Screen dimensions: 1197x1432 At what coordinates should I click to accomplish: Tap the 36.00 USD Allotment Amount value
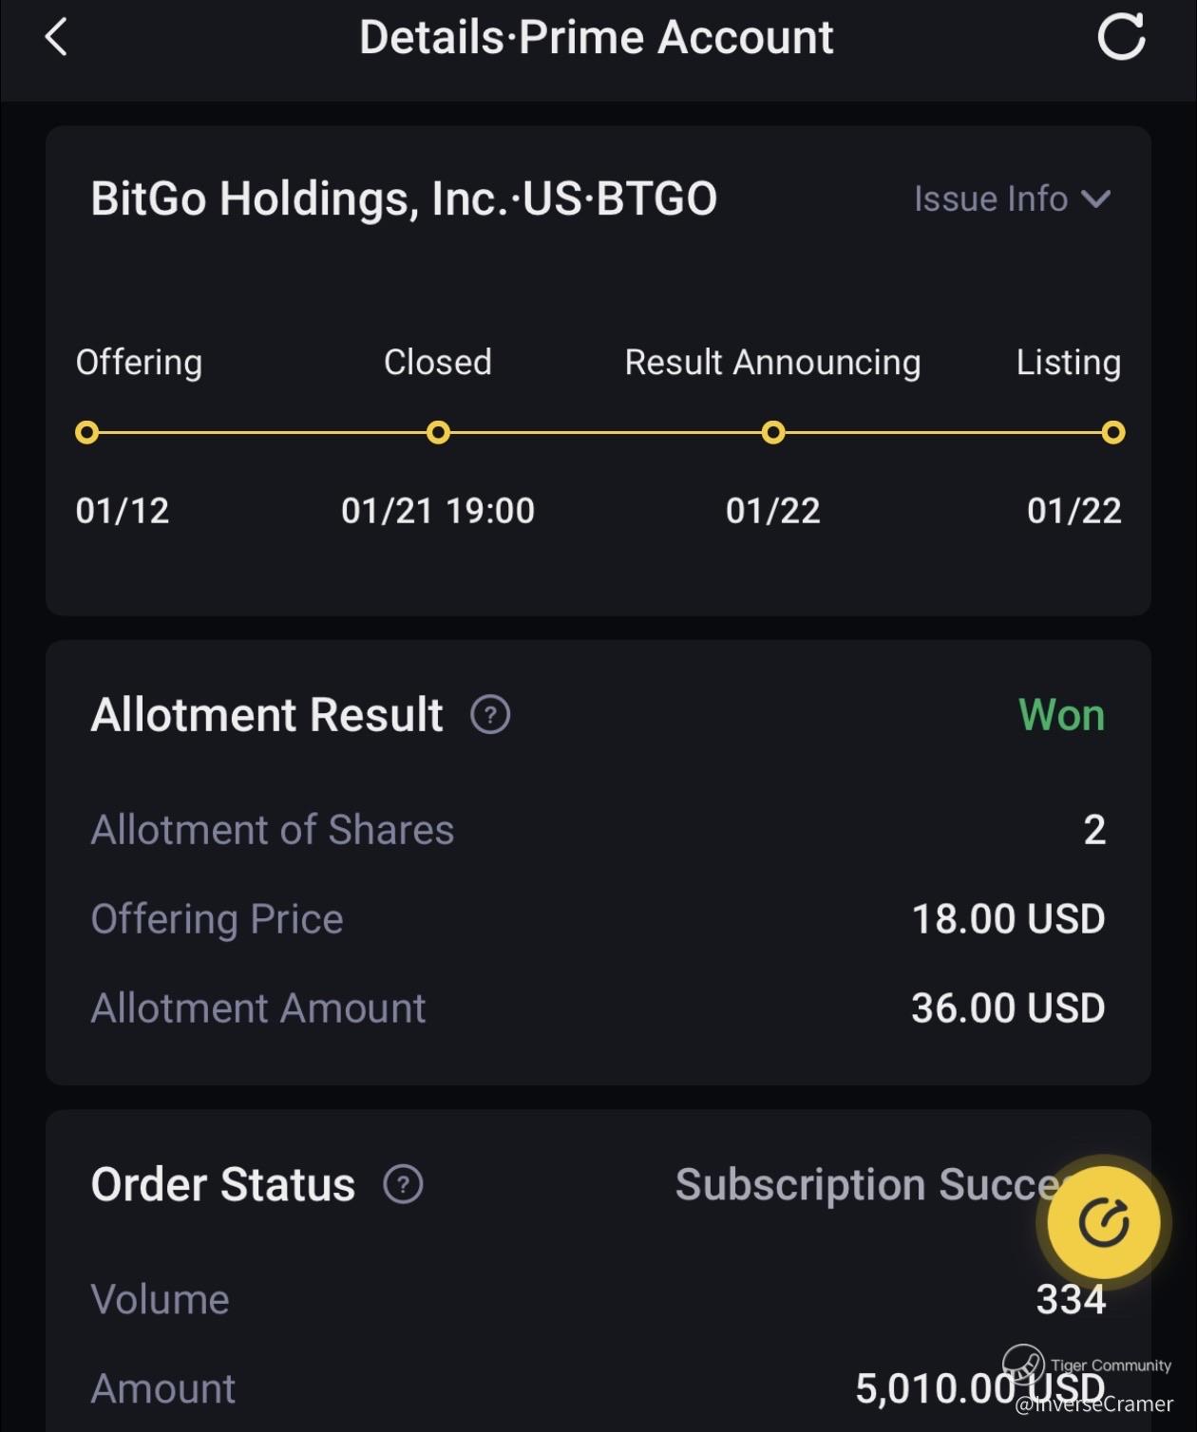(x=1008, y=1008)
